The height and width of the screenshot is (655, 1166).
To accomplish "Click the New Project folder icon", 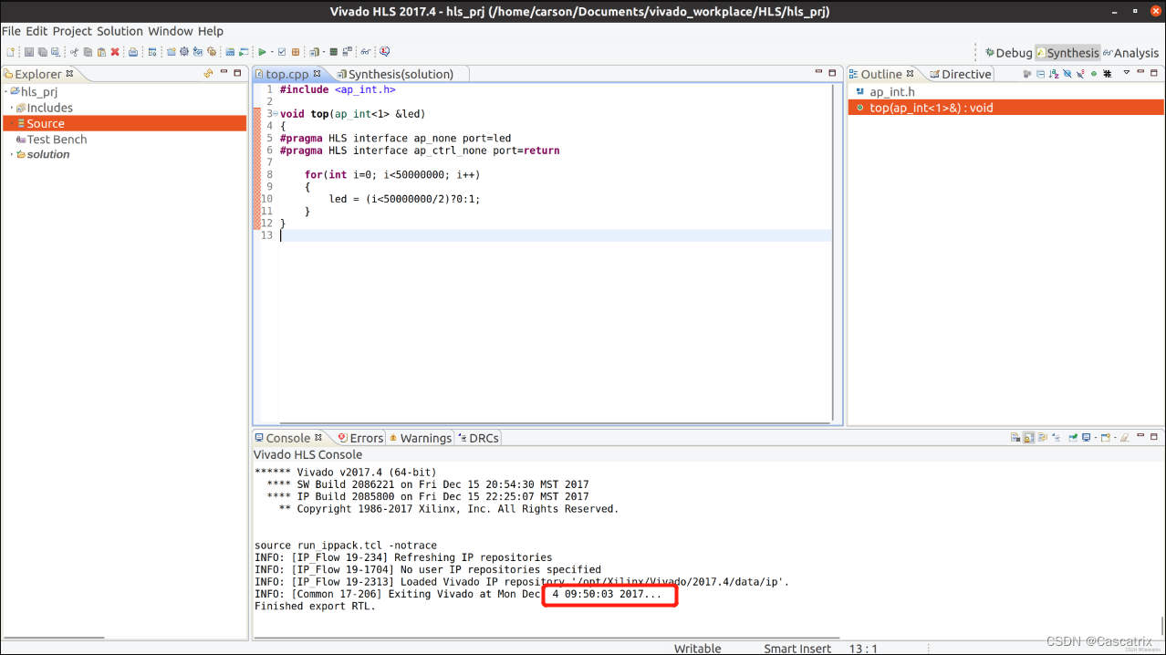I will click(x=171, y=52).
